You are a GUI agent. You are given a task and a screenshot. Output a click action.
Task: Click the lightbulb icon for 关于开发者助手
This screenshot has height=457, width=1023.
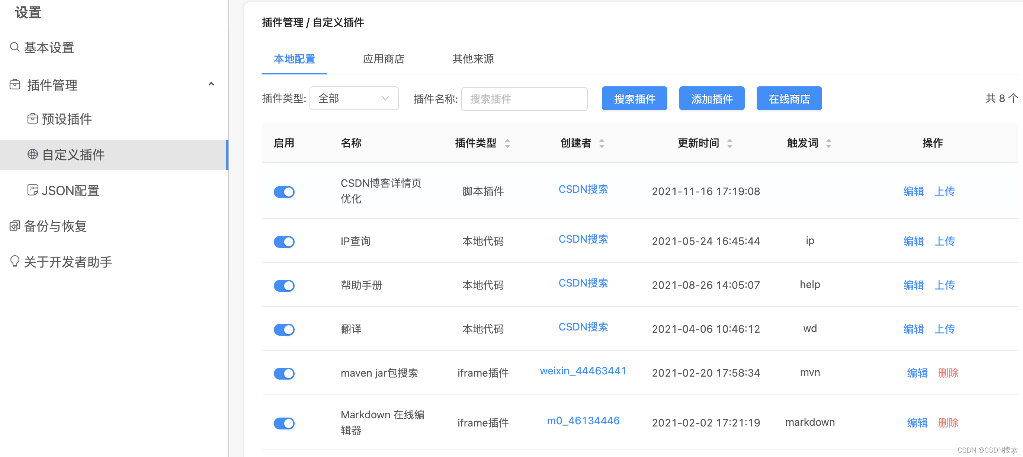15,262
